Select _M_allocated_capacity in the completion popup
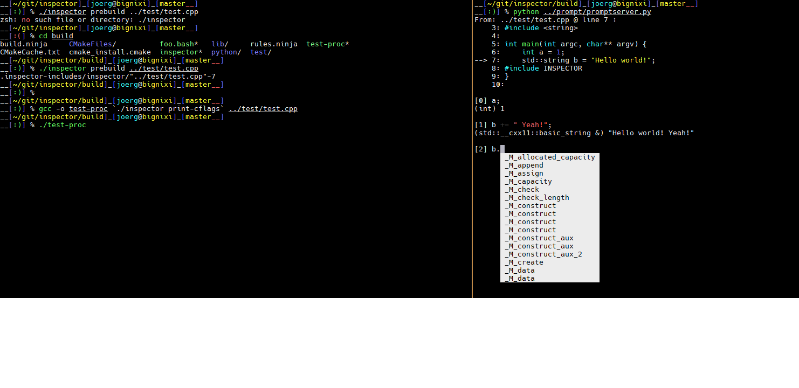Screen dimensions: 799x388 click(x=550, y=157)
